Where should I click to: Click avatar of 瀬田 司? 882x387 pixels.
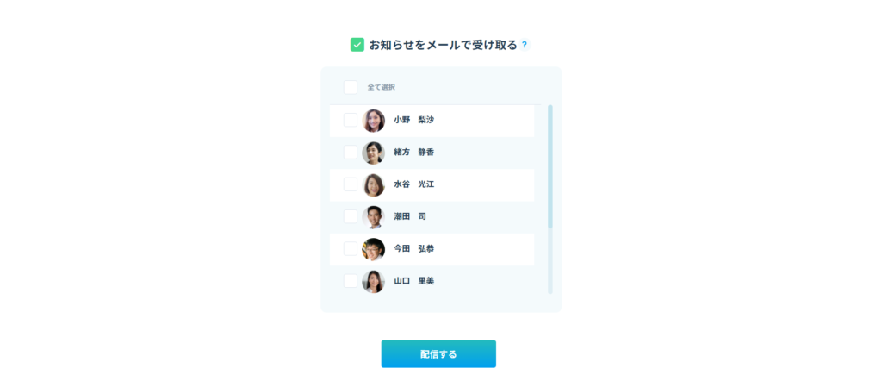pyautogui.click(x=374, y=216)
